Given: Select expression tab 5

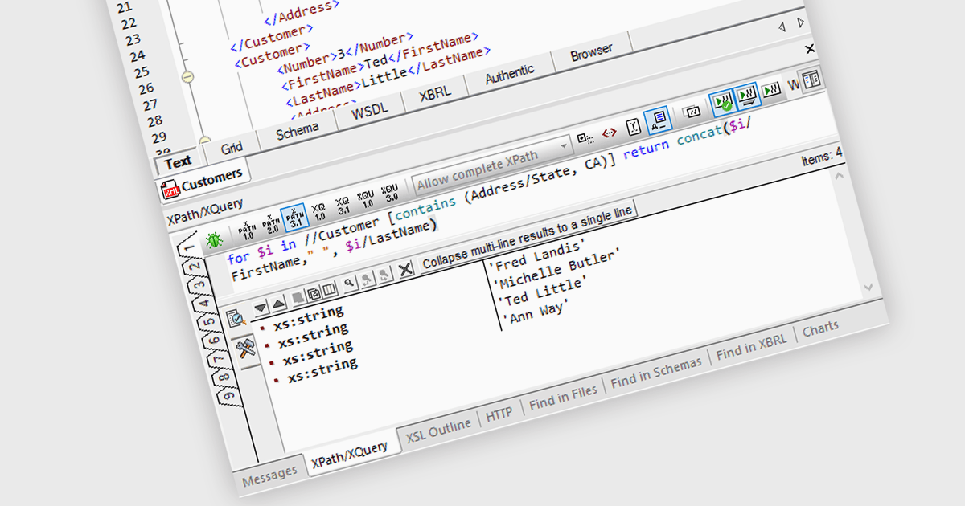Looking at the screenshot, I should 208,323.
